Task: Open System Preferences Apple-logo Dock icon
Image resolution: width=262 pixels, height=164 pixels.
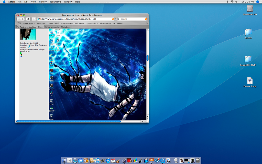Action: (x=70, y=161)
